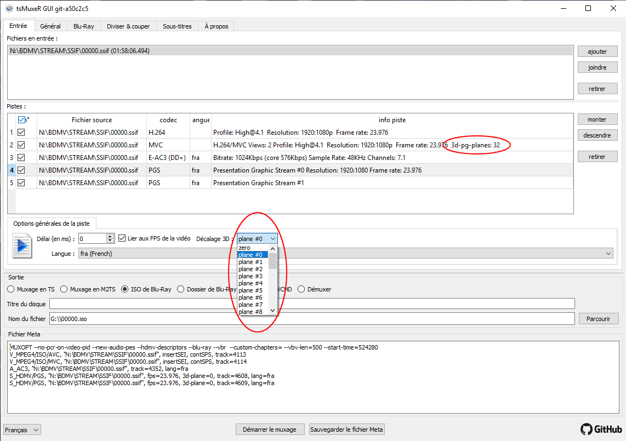Switch to the Entrée tab
The image size is (626, 441).
tap(19, 26)
